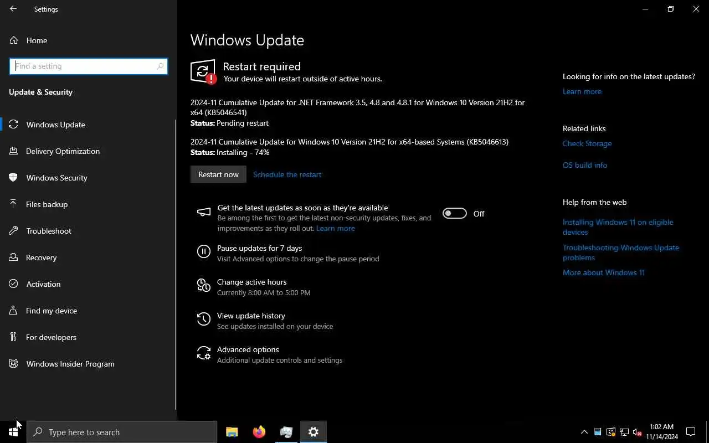Go to Delivery Optimization page
The width and height of the screenshot is (709, 443).
(x=88, y=151)
